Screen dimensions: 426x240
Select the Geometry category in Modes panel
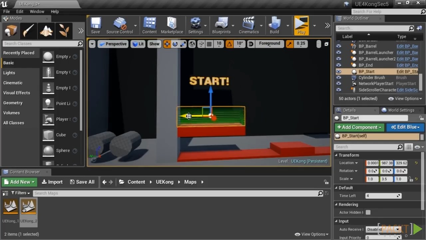13,103
